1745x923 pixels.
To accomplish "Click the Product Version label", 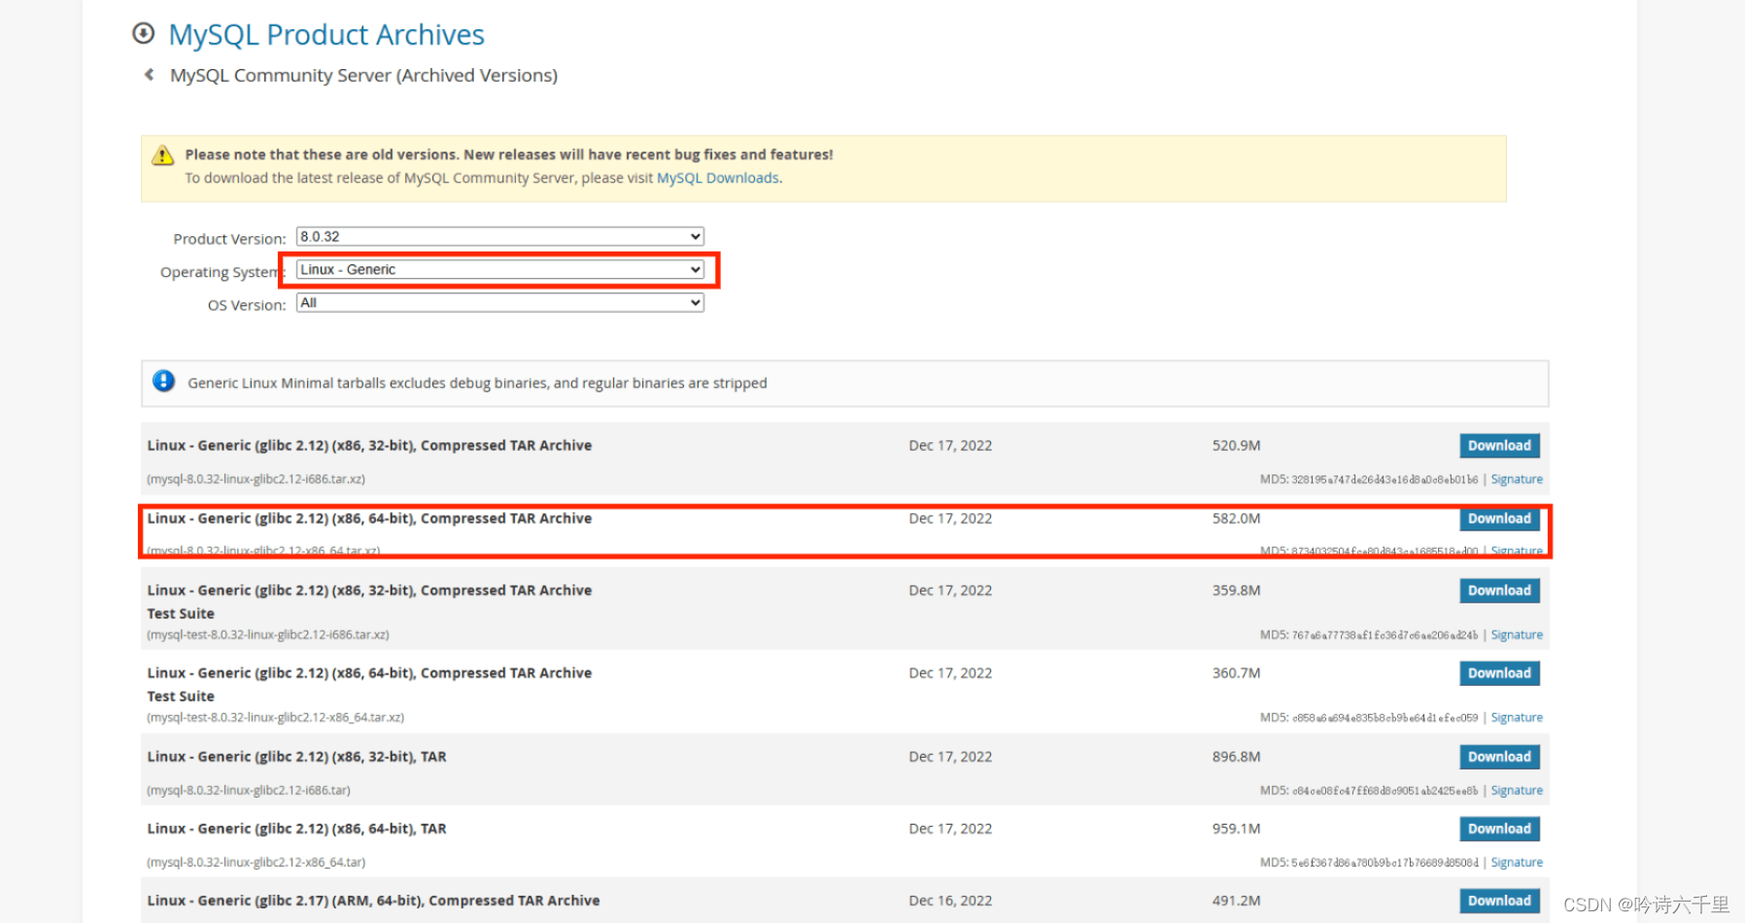I will [229, 239].
